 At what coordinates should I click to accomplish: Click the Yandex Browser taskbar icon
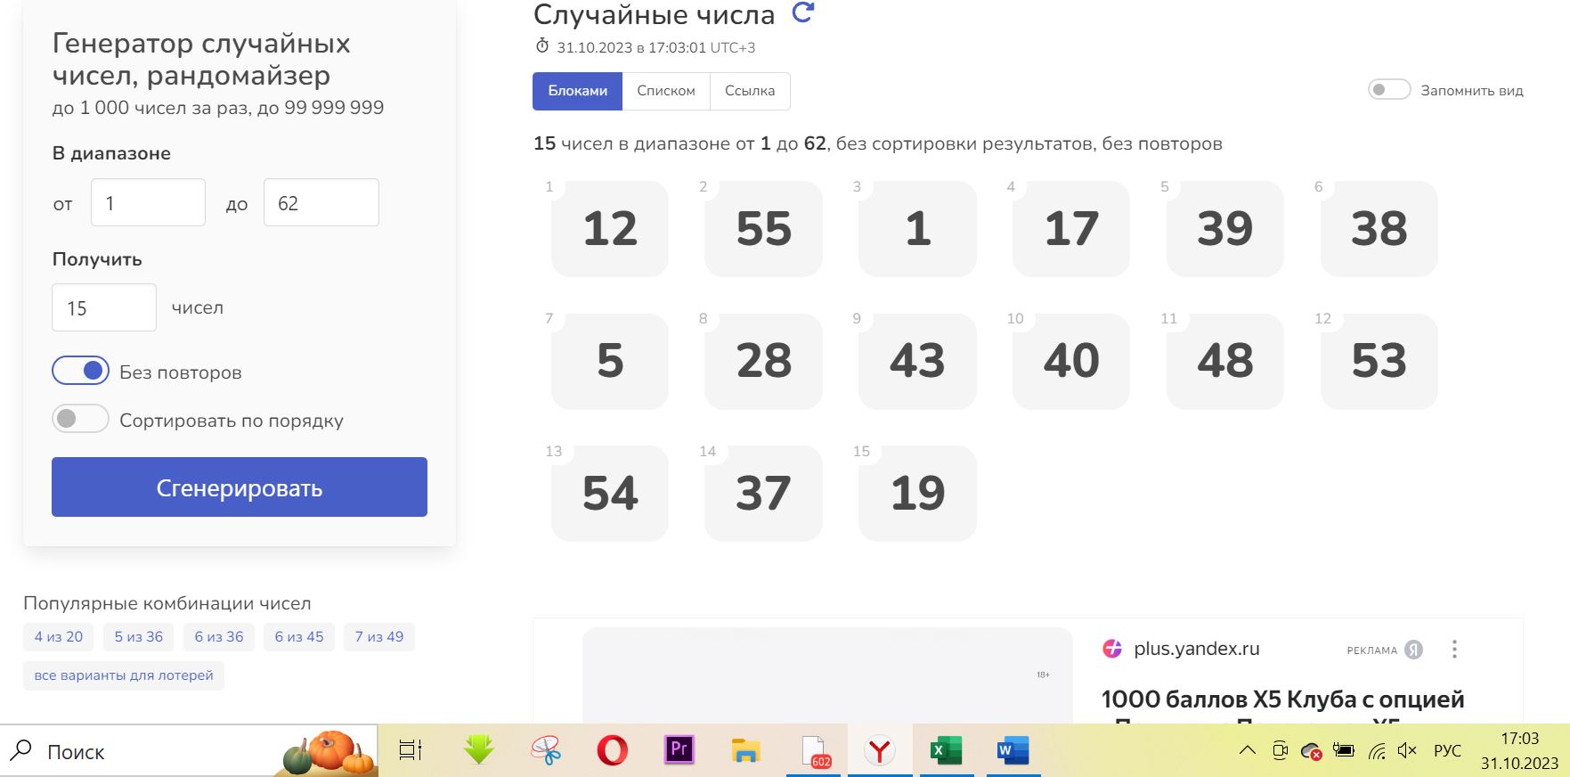[879, 751]
